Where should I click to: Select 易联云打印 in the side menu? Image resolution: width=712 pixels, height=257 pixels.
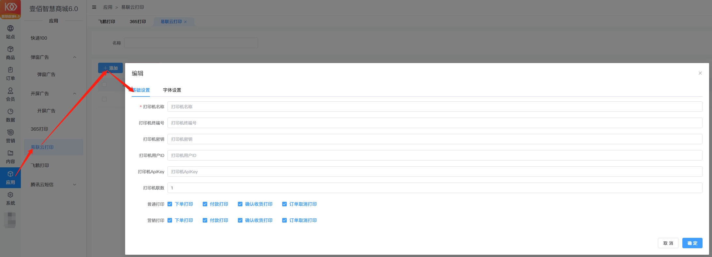pos(53,147)
